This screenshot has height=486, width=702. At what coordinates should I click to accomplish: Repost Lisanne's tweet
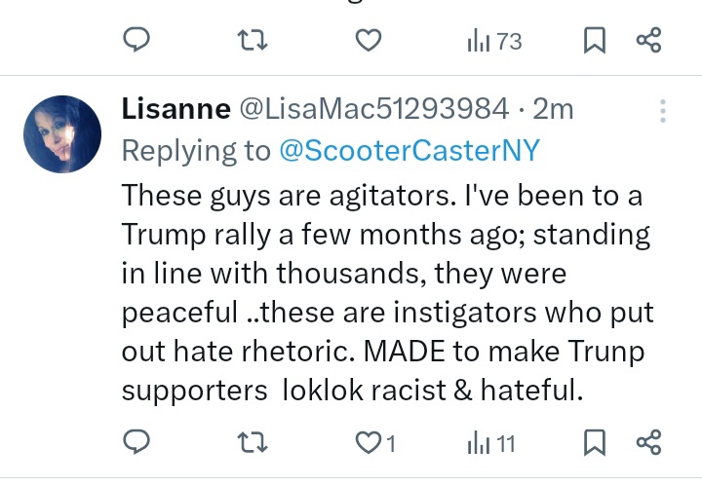[x=251, y=443]
